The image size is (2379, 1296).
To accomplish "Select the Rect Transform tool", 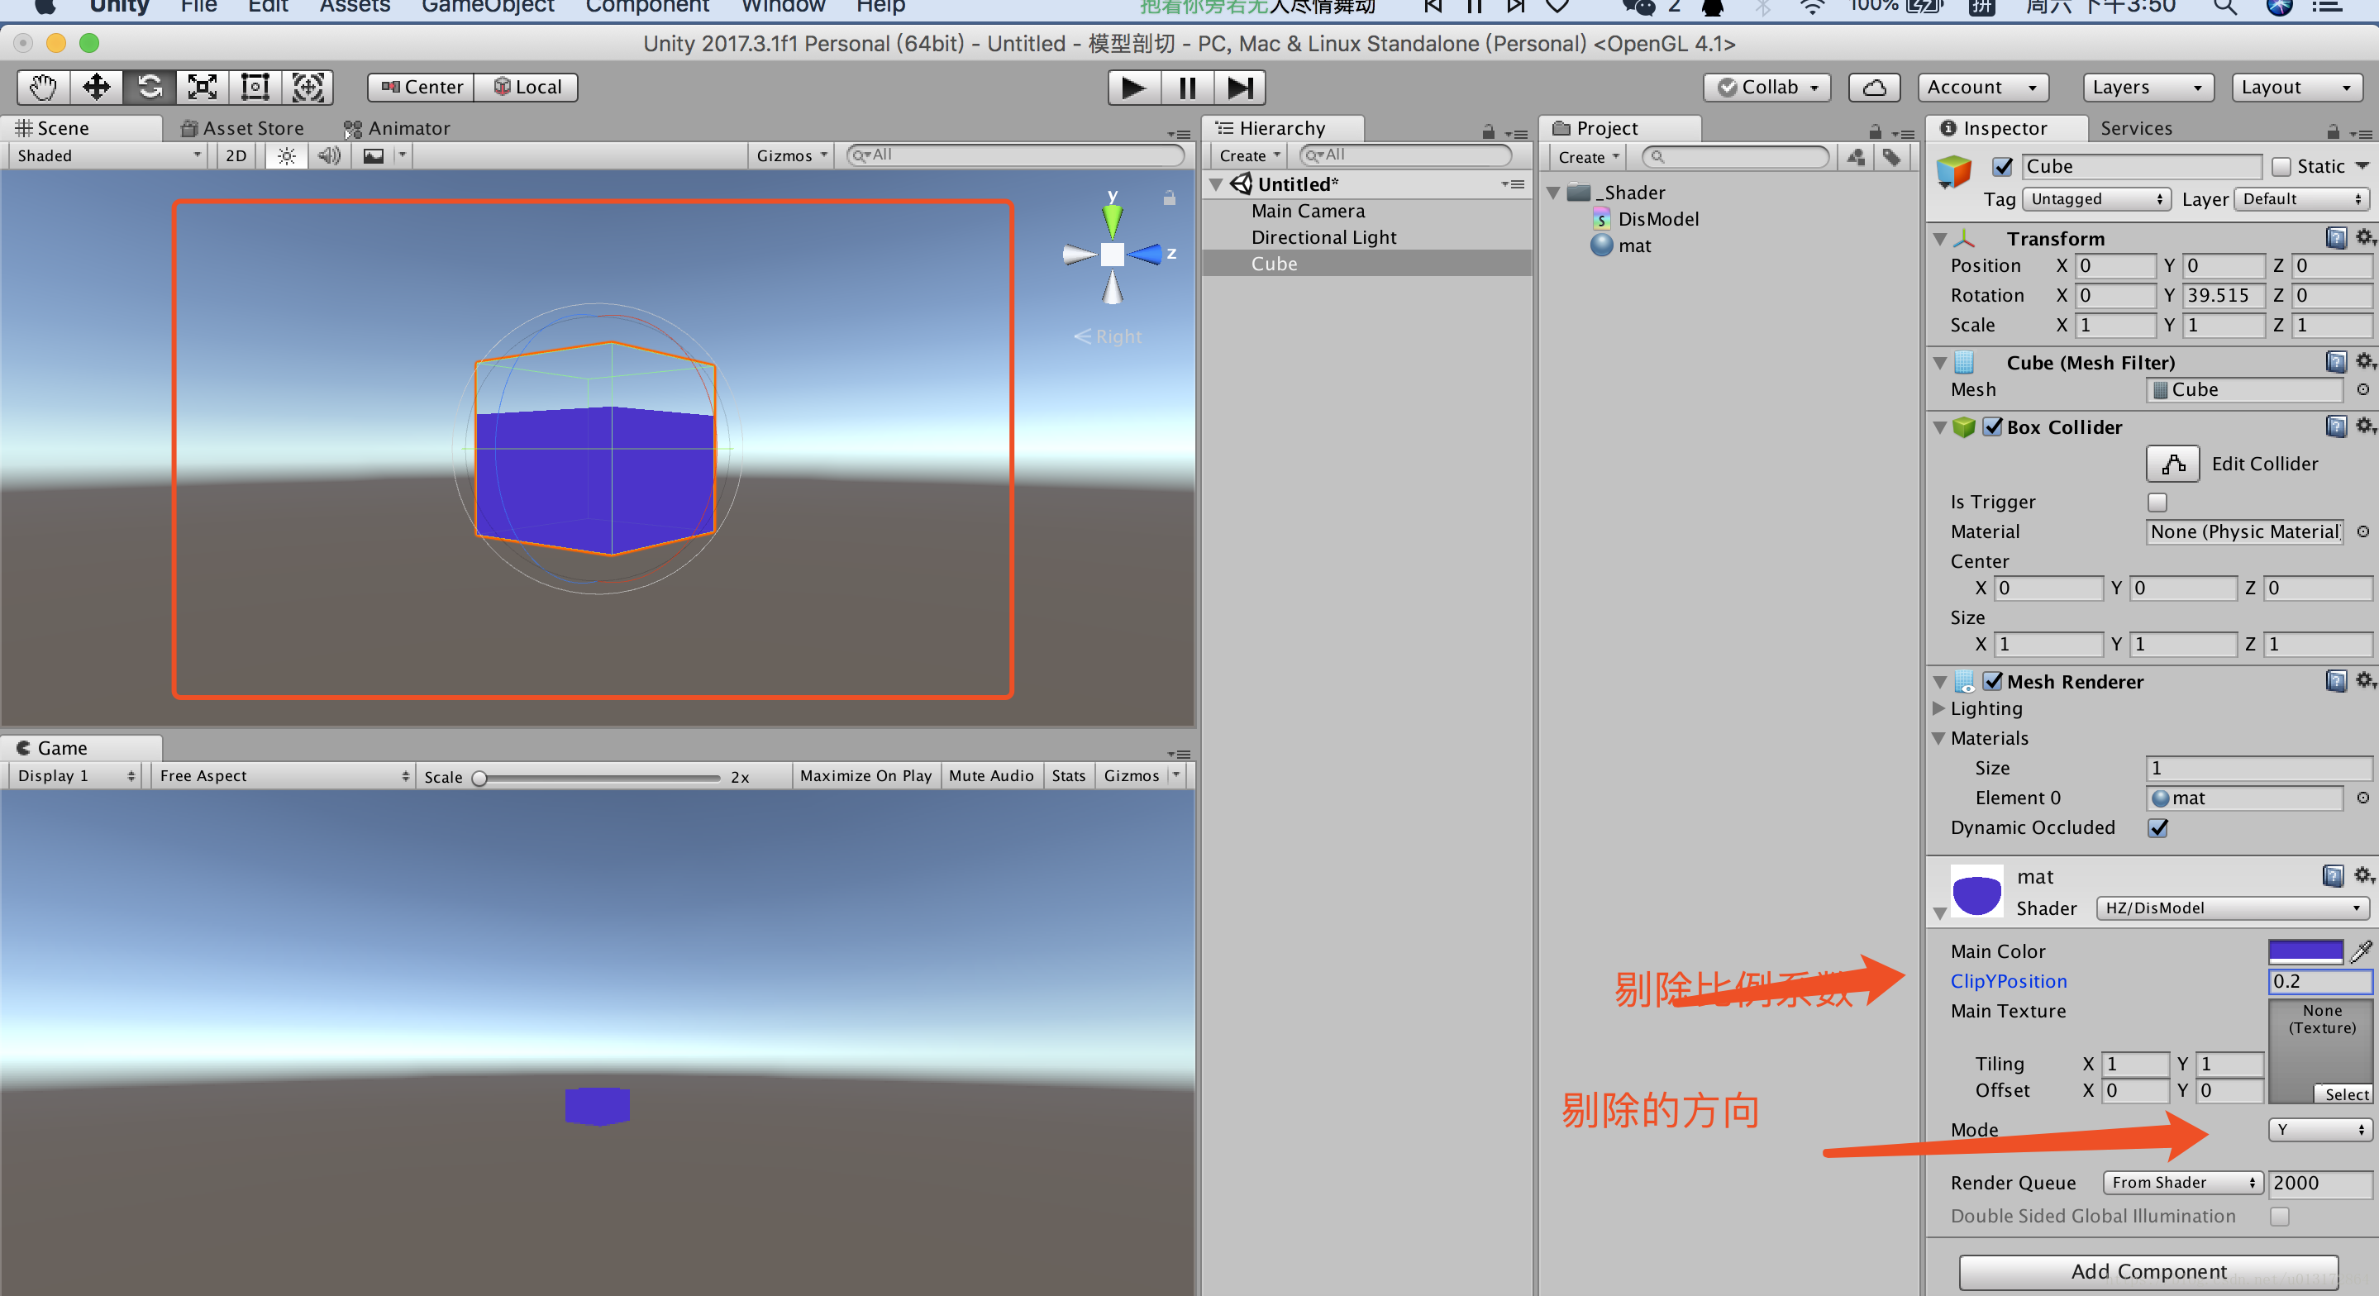I will tap(255, 87).
